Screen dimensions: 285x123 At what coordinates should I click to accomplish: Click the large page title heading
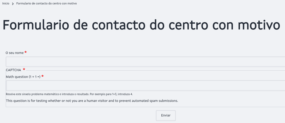coord(141,25)
